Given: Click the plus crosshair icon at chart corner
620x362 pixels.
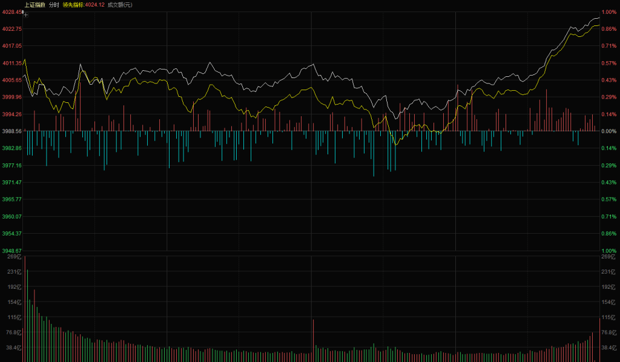Looking at the screenshot, I should (26, 15).
